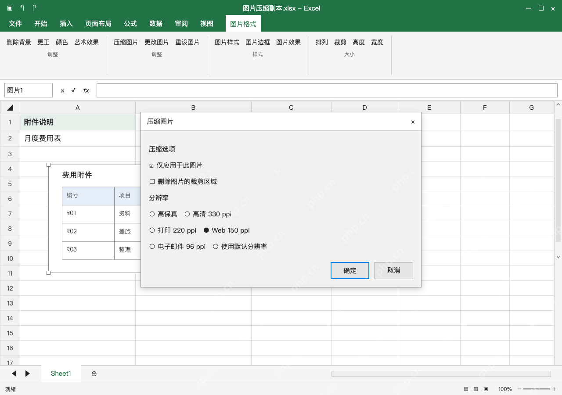The image size is (562, 395).
Task: Open the 文件 tab
Action: click(15, 24)
